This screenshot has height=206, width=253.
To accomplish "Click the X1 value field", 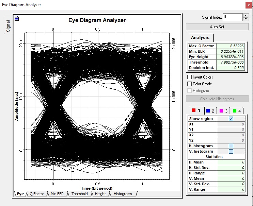I will pyautogui.click(x=231, y=124).
